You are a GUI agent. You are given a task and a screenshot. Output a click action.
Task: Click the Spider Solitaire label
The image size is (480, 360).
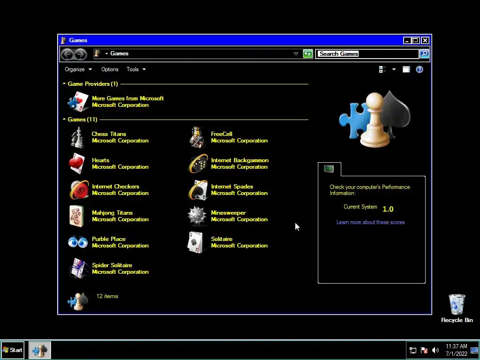click(x=112, y=265)
